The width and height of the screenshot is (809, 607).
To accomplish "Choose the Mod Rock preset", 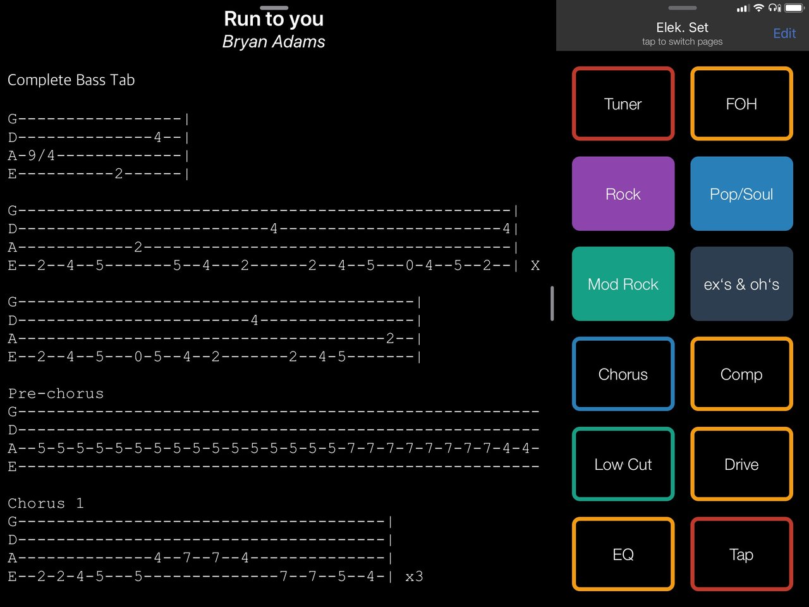I will [x=623, y=284].
